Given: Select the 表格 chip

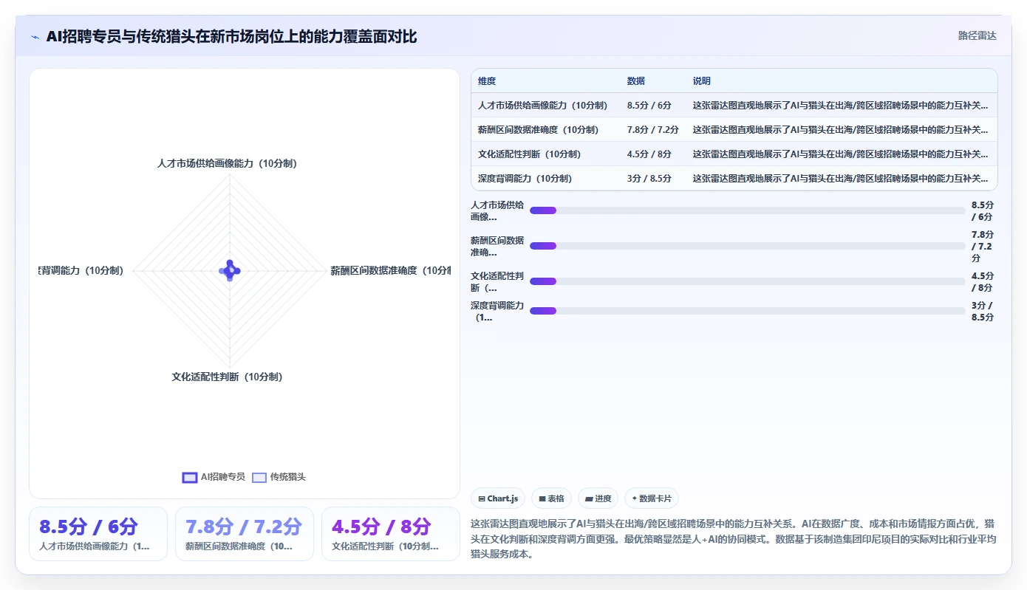Looking at the screenshot, I should tap(551, 498).
